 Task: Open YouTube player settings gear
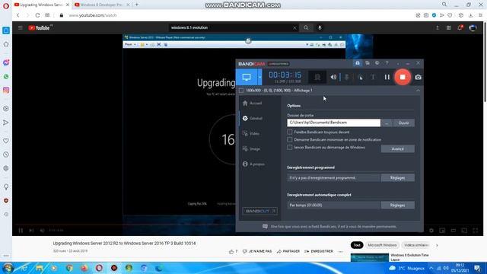(431, 231)
